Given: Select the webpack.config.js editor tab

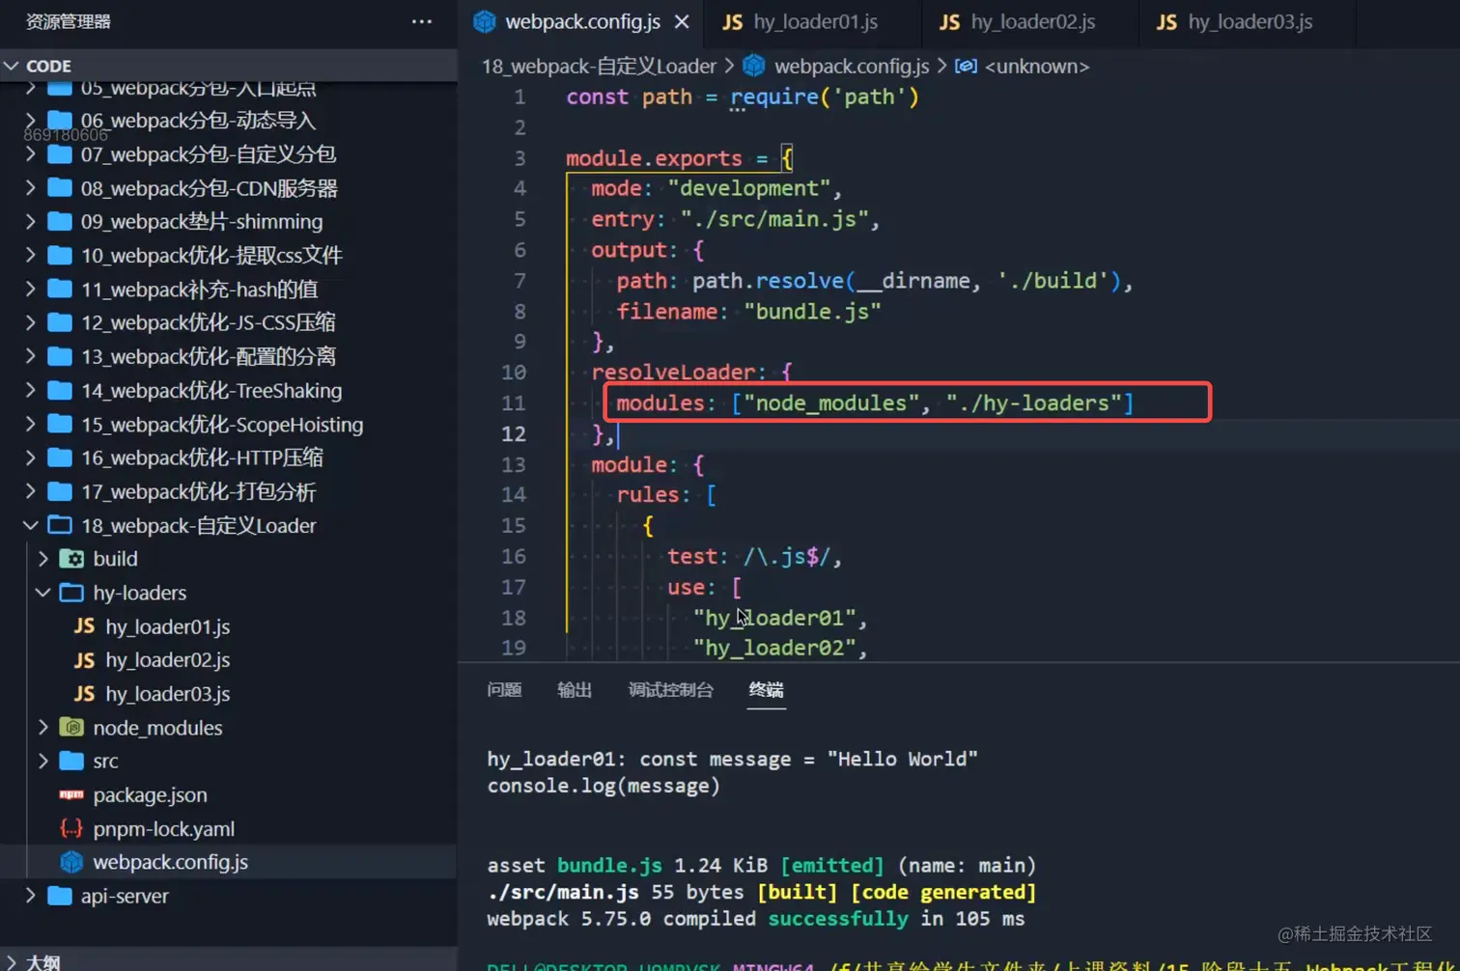Looking at the screenshot, I should point(582,21).
